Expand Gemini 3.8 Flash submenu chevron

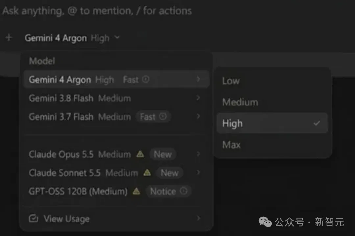tap(198, 98)
